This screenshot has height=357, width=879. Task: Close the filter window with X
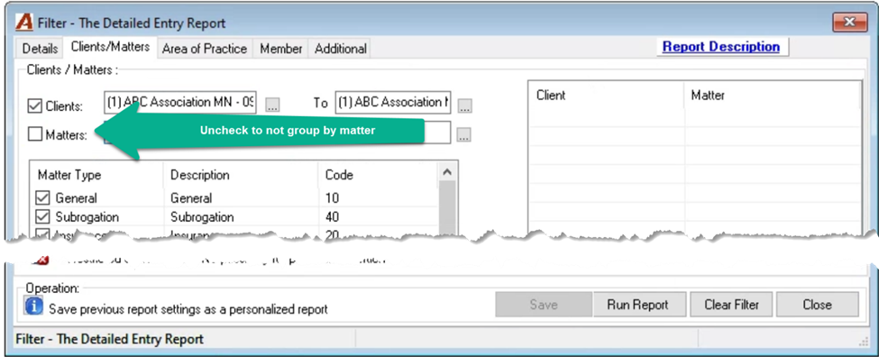pyautogui.click(x=850, y=23)
